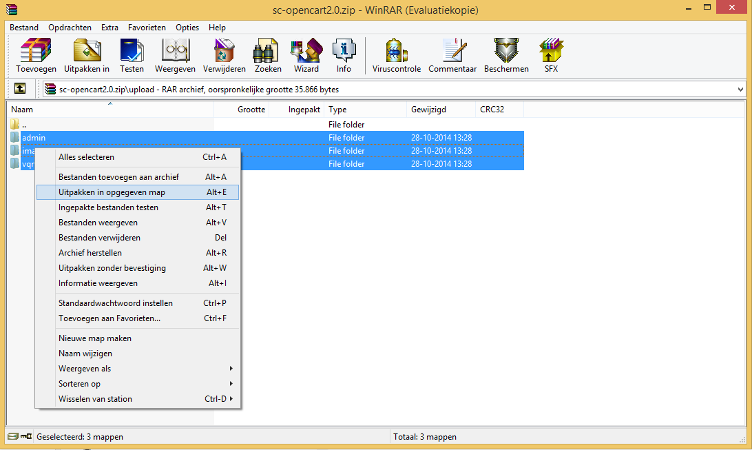The height and width of the screenshot is (450, 752).
Task: Click the Uitpakken in toolbar icon
Action: pos(87,56)
